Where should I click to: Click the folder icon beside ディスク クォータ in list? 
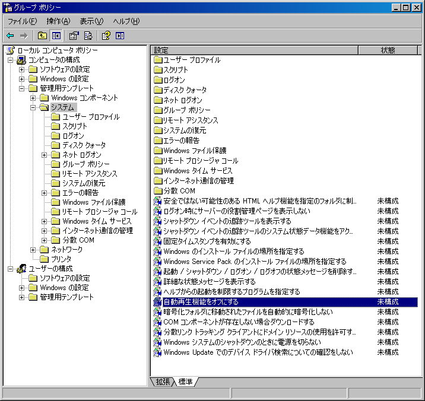click(158, 90)
